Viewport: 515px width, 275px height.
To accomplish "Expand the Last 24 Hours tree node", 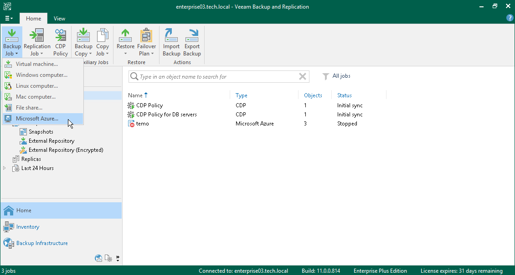I will [4, 168].
